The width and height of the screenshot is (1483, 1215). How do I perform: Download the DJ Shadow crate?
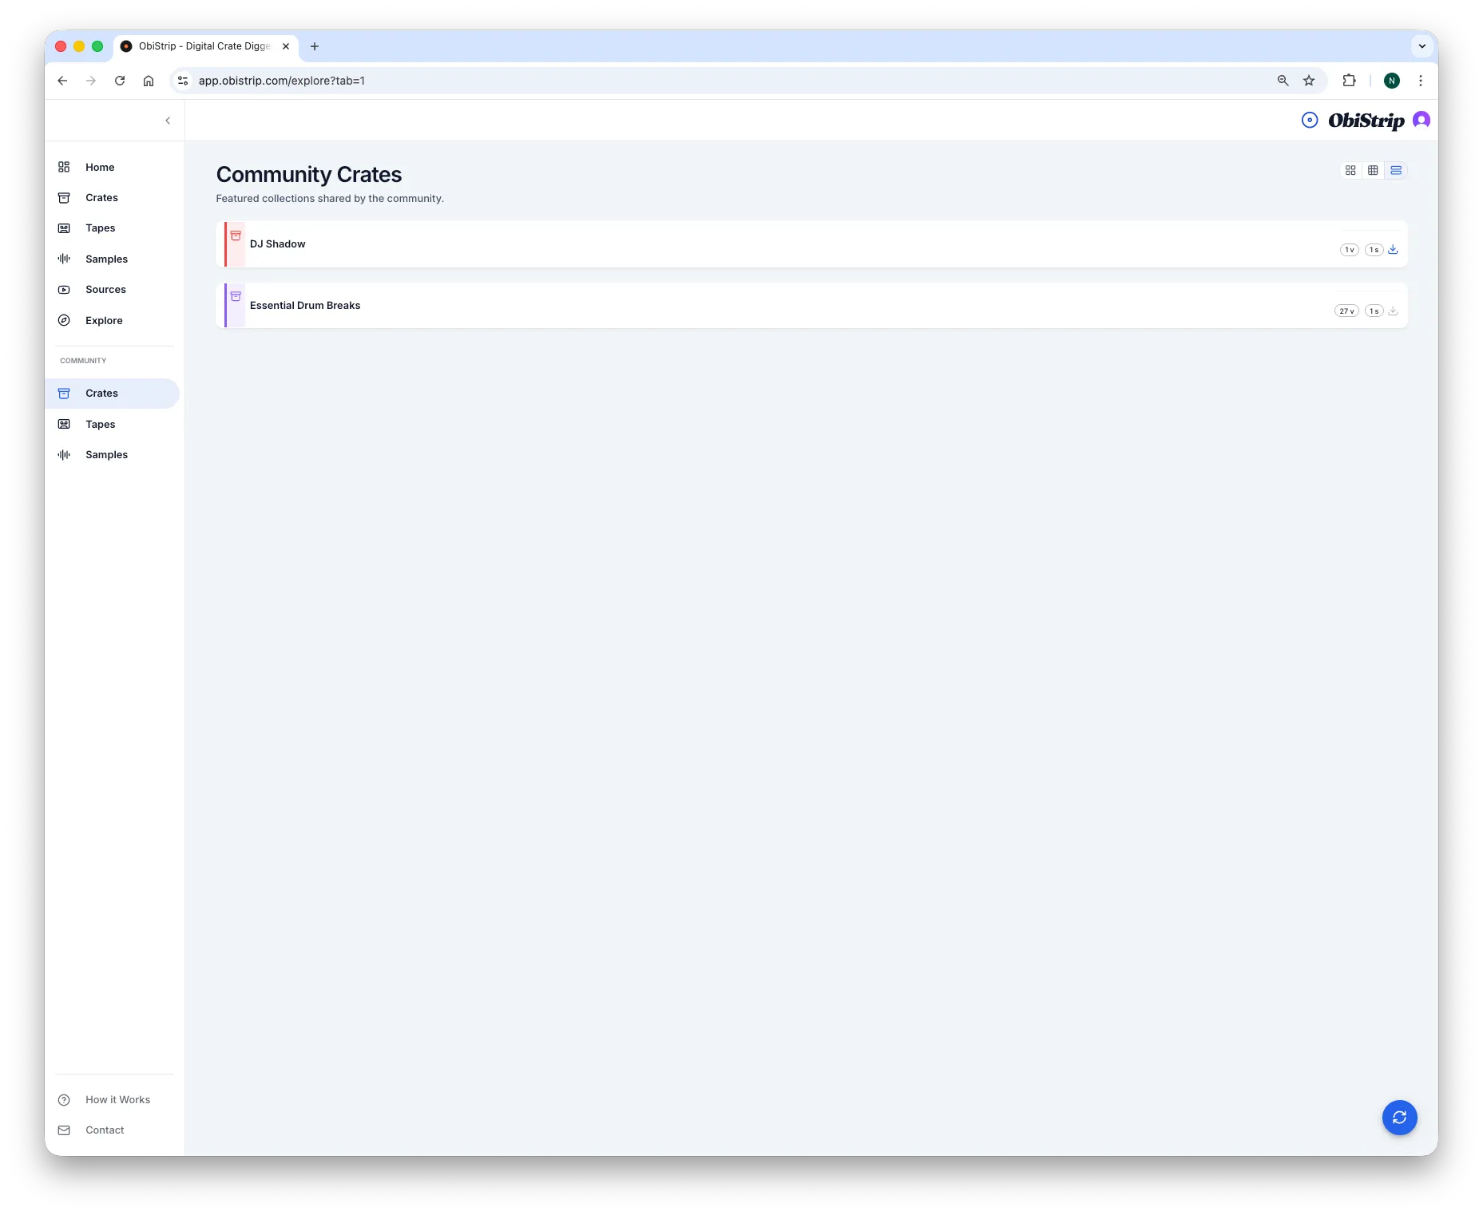(x=1393, y=249)
